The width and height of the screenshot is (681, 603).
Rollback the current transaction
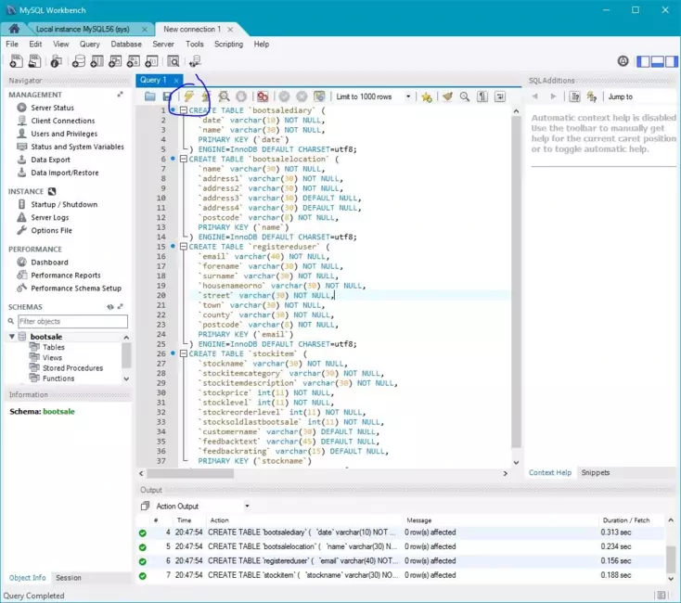tap(302, 96)
